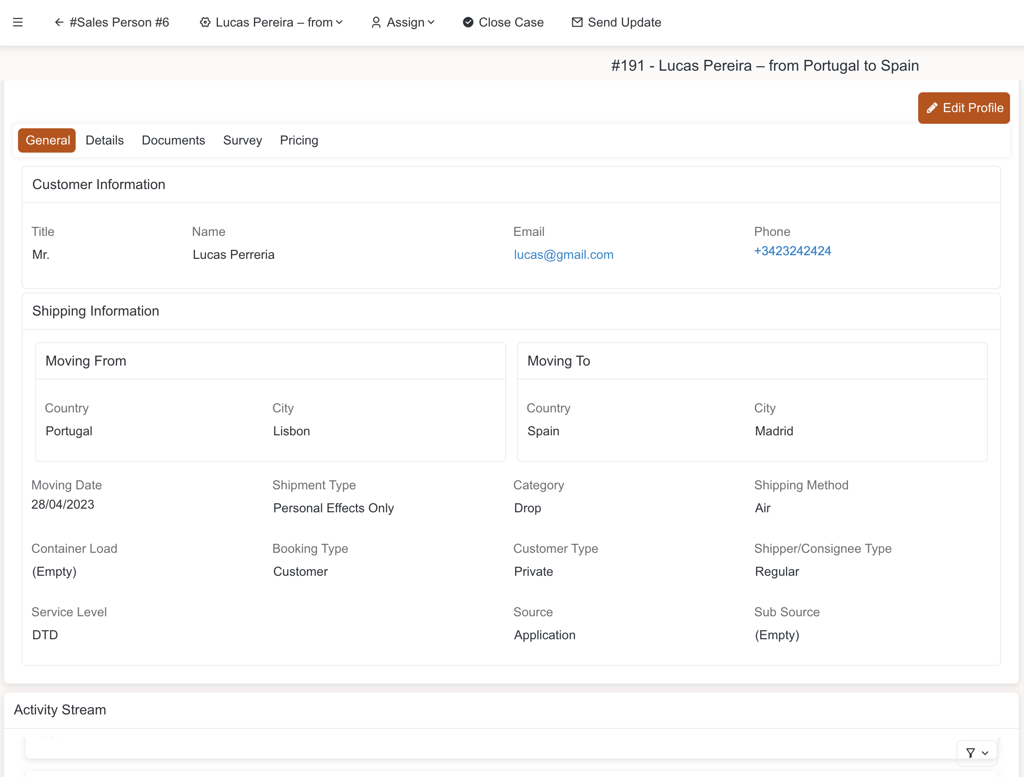Click the person icon on Assign
Image resolution: width=1024 pixels, height=777 pixels.
tap(376, 22)
